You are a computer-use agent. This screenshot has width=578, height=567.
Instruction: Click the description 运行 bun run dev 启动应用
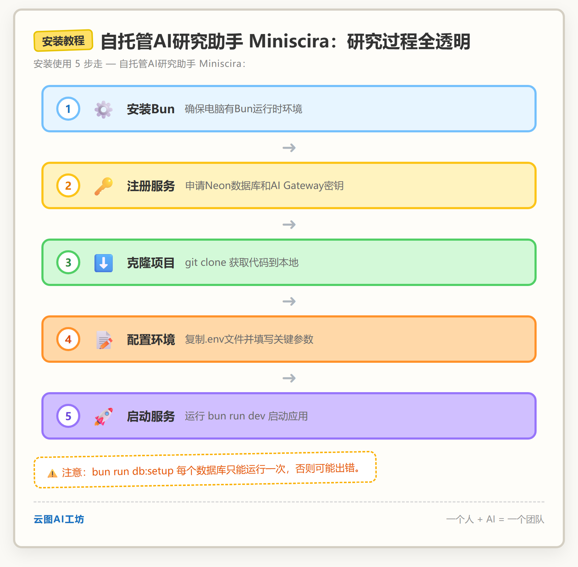pos(246,416)
